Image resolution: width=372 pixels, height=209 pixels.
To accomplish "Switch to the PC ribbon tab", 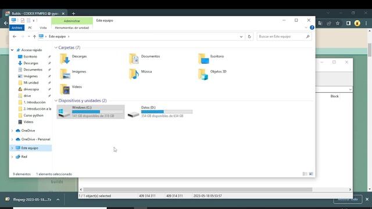I will (30, 28).
